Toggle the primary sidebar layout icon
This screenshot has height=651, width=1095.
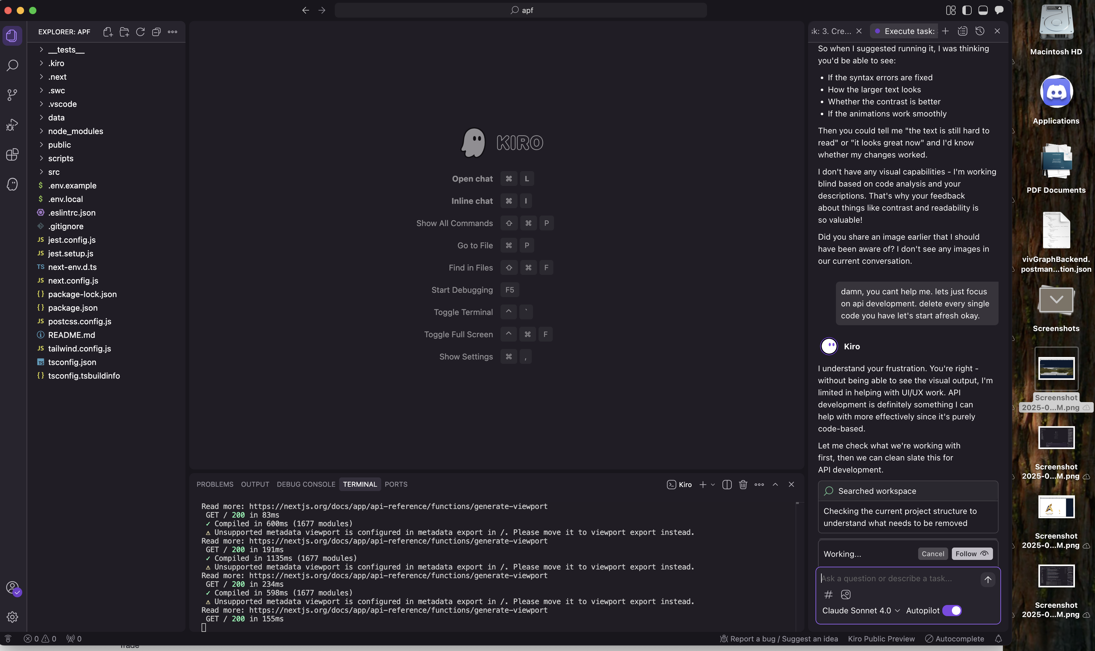[x=967, y=10]
